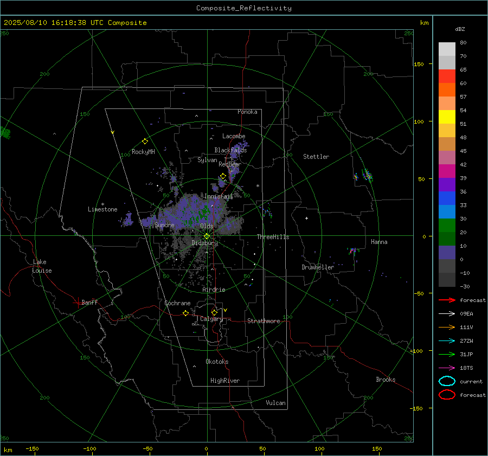
Task: Click the Olds town label
Action: point(207,226)
